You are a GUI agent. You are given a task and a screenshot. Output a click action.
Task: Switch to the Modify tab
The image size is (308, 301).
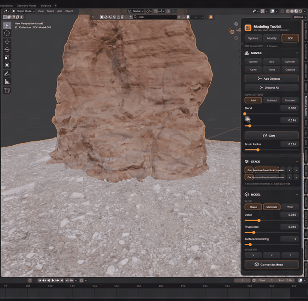coord(271,38)
